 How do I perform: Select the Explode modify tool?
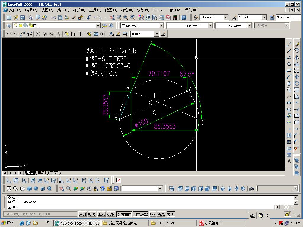(297, 148)
